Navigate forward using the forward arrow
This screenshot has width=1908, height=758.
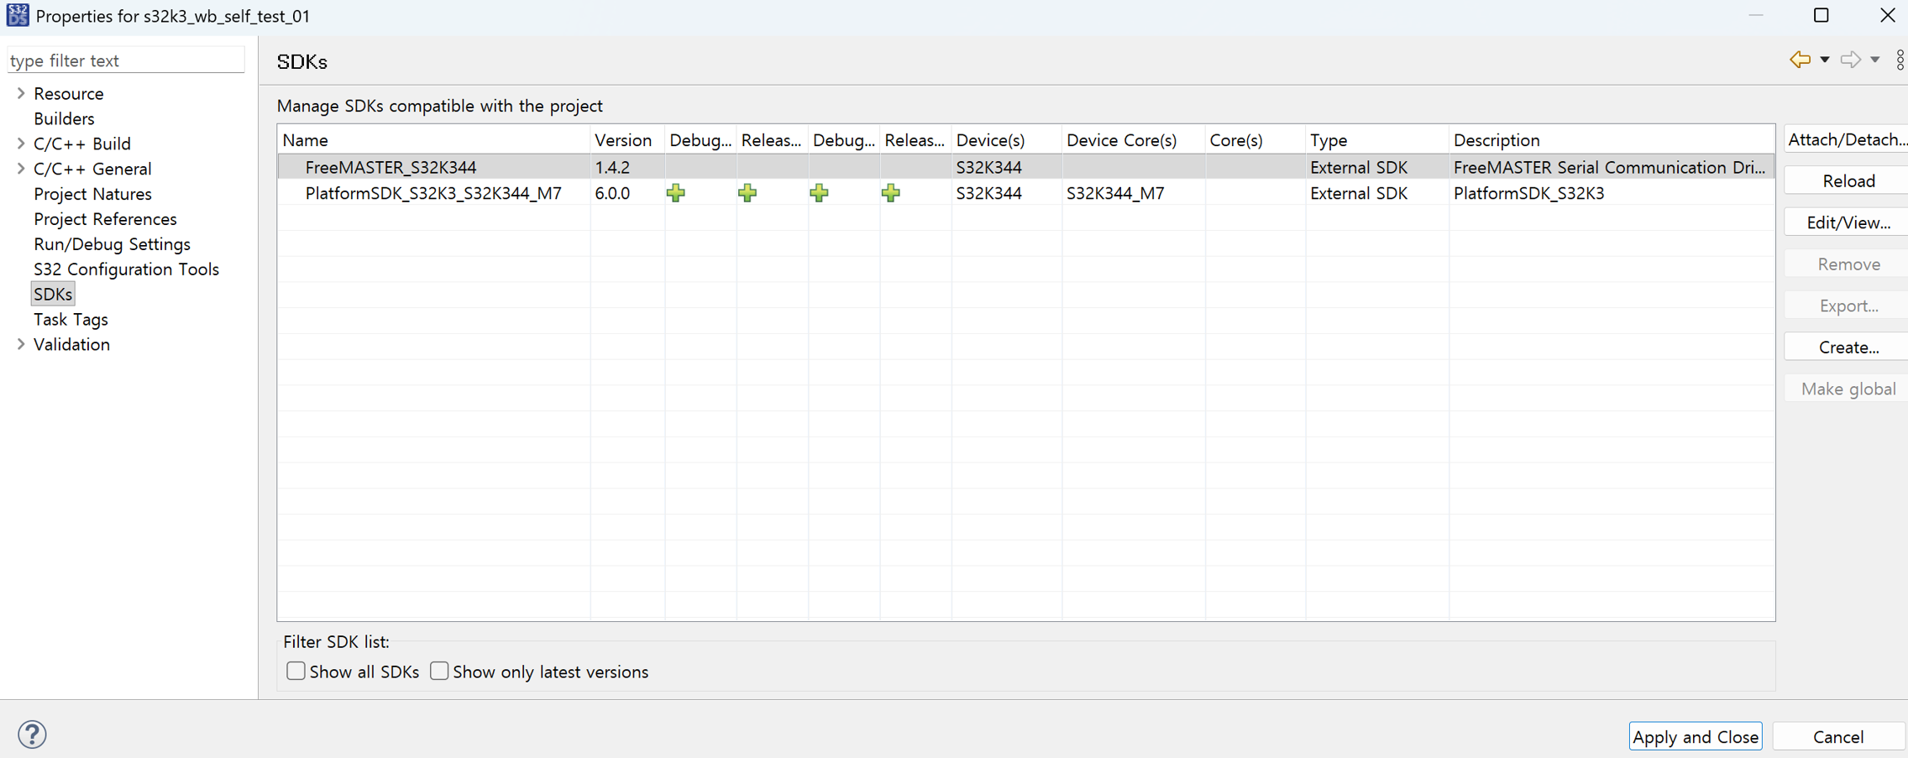[x=1852, y=60]
